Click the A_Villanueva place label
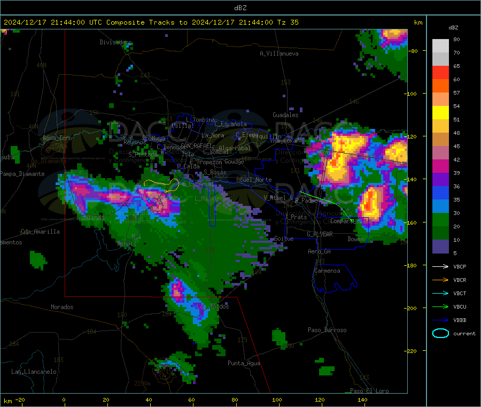The height and width of the screenshot is (407, 481). coord(279,53)
